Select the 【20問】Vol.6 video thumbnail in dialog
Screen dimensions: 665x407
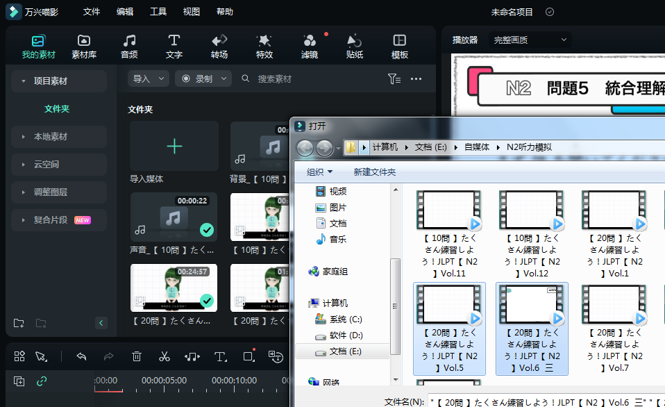pyautogui.click(x=532, y=304)
